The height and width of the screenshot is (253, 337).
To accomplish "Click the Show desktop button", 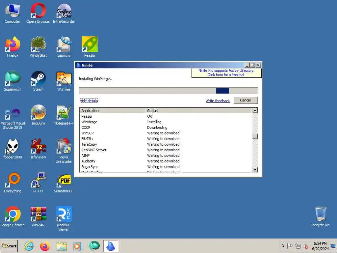I will pos(333,246).
